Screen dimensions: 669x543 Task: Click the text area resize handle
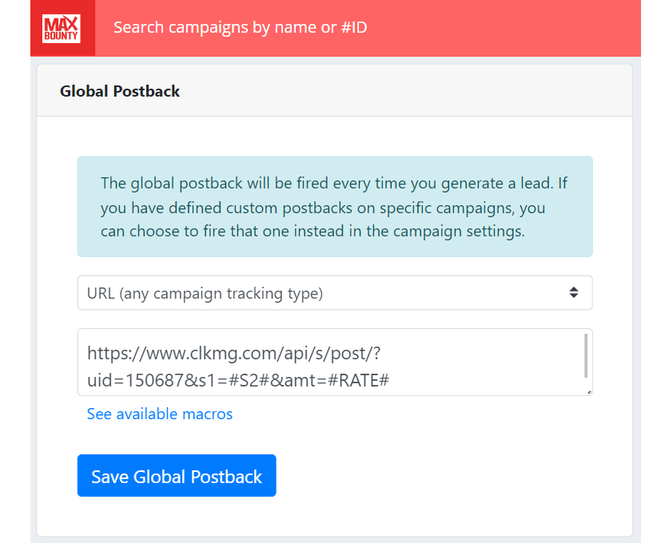(589, 392)
